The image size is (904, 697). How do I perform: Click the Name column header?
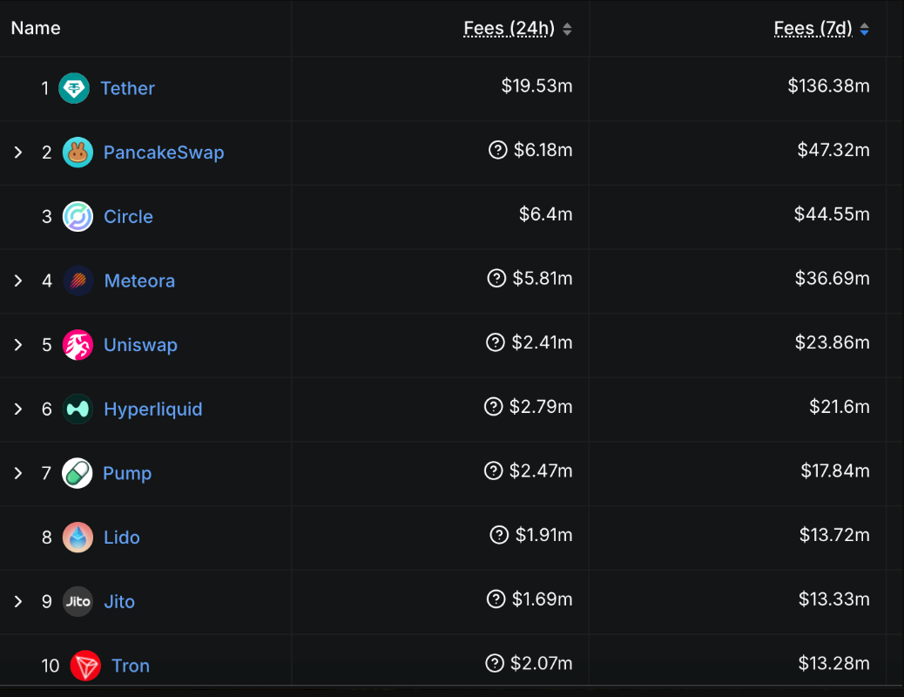tap(36, 28)
